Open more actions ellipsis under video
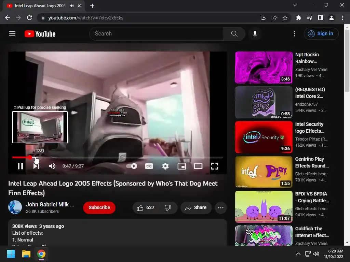350x262 pixels. [221, 208]
